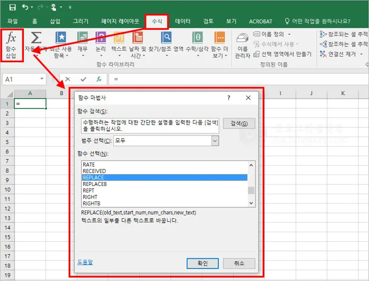Click the Name Box showing A1
369x281 pixels.
(x=21, y=79)
